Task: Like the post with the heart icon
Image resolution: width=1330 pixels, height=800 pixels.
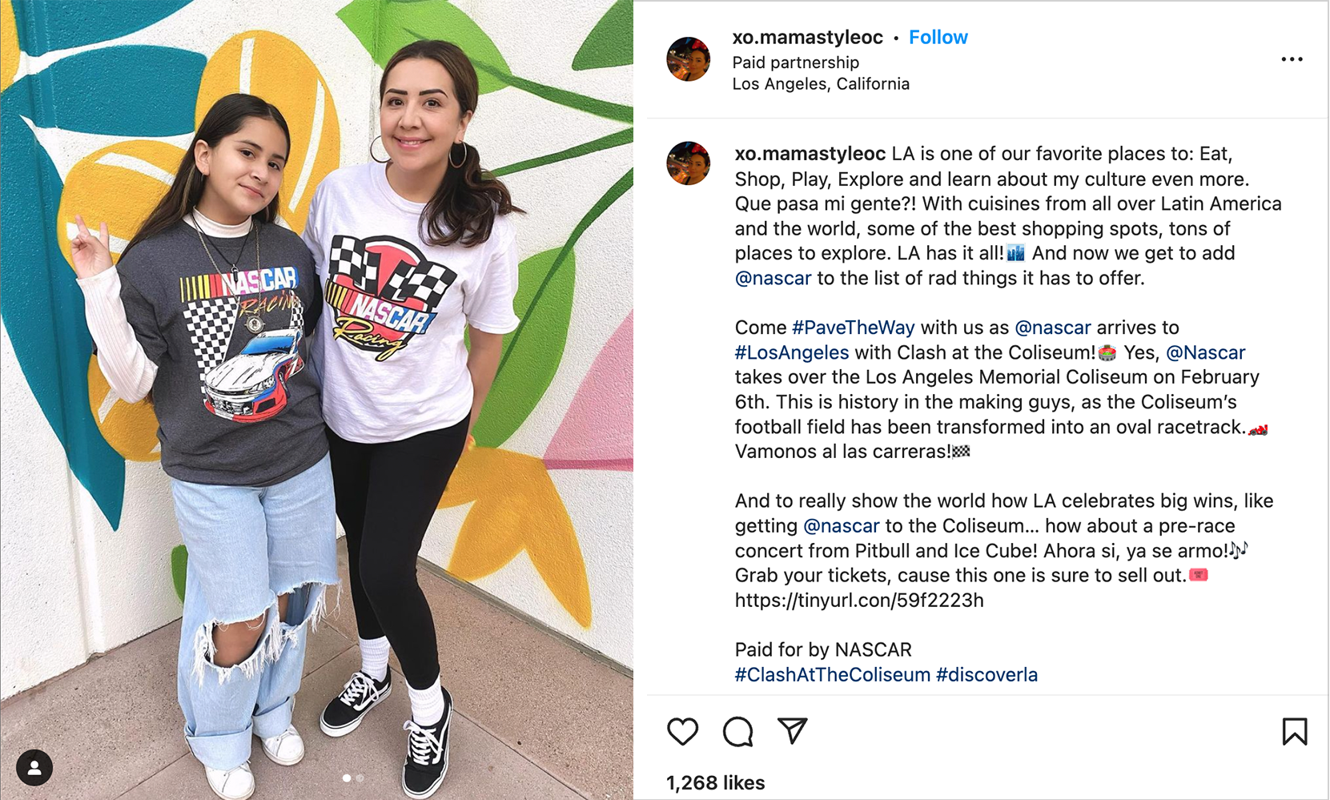Action: pyautogui.click(x=682, y=731)
